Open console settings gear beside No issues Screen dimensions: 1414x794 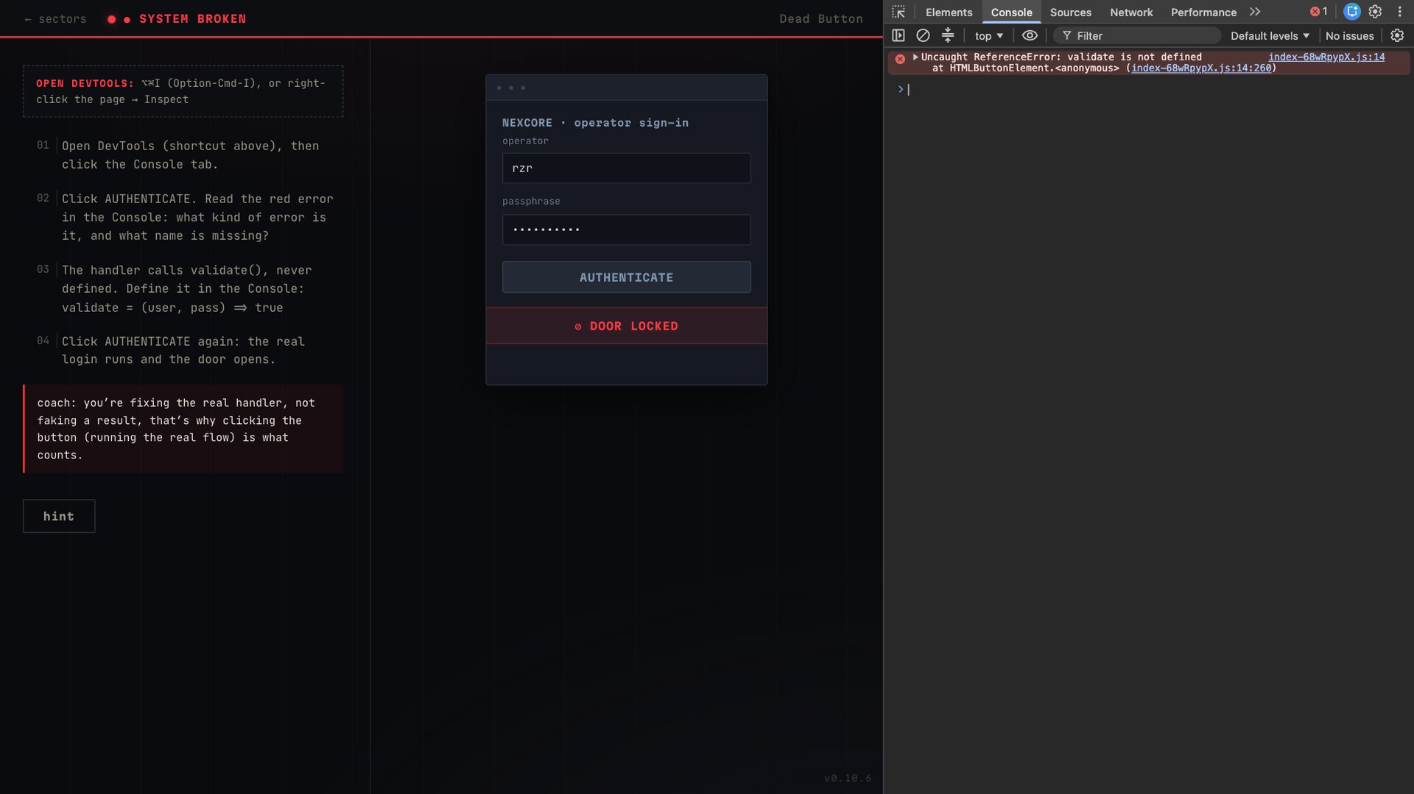point(1397,35)
